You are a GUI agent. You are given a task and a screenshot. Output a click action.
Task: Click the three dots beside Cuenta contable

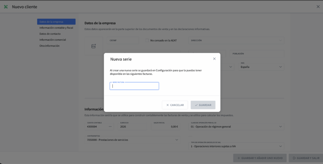click(x=110, y=126)
